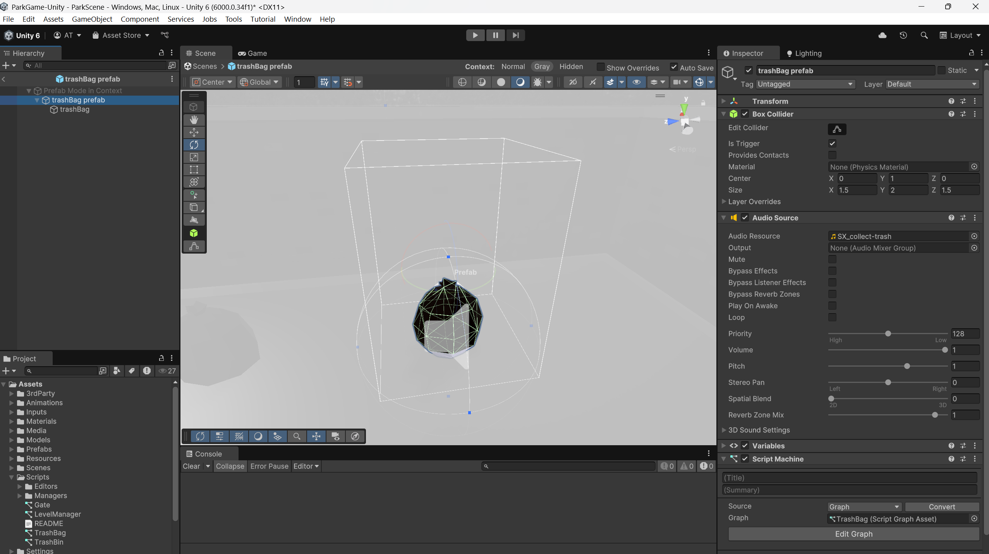Open the Undo History icon
Viewport: 989px width, 554px height.
point(903,35)
